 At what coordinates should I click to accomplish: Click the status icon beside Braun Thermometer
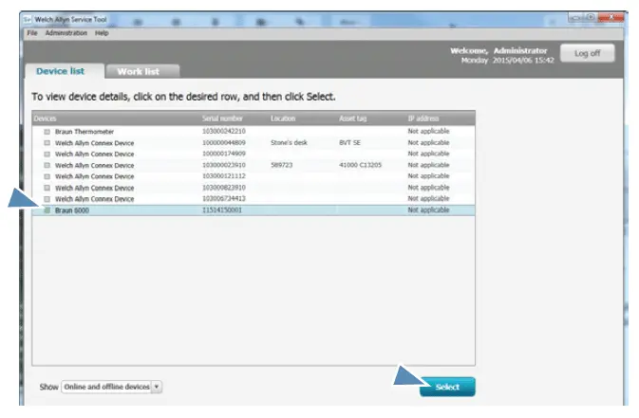pos(47,132)
